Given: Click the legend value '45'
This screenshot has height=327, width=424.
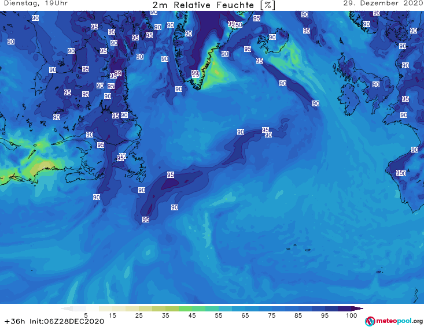Looking at the screenshot, I should click(x=192, y=315).
